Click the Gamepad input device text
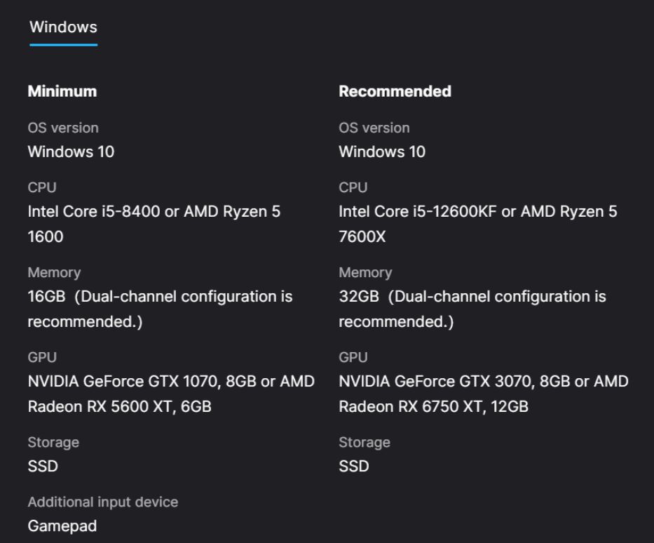This screenshot has height=543, width=654. tap(62, 525)
